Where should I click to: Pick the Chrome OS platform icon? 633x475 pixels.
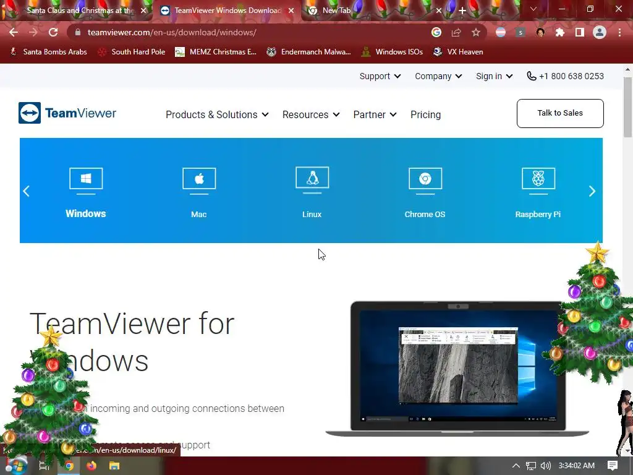click(425, 181)
